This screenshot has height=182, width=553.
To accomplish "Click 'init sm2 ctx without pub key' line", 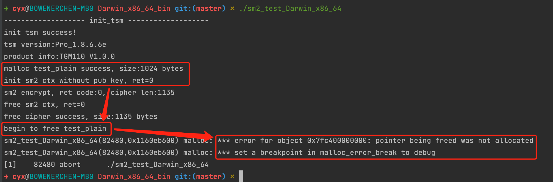I will click(x=79, y=81).
